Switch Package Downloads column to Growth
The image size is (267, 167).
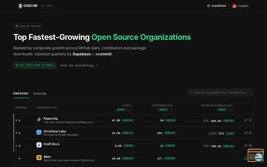(x=222, y=110)
